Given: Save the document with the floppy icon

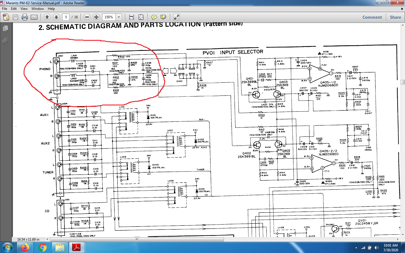Looking at the screenshot, I should 15,17.
